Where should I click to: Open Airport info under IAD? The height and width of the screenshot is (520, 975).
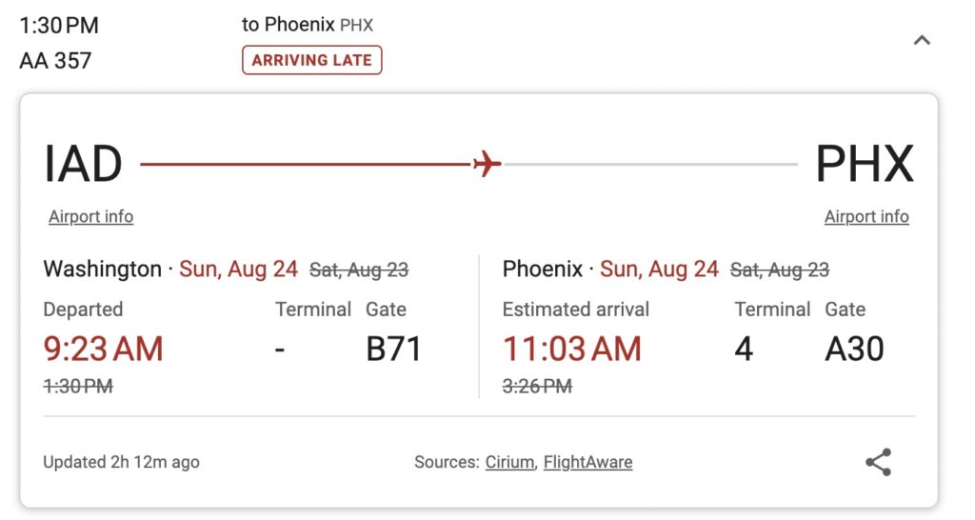click(x=90, y=216)
